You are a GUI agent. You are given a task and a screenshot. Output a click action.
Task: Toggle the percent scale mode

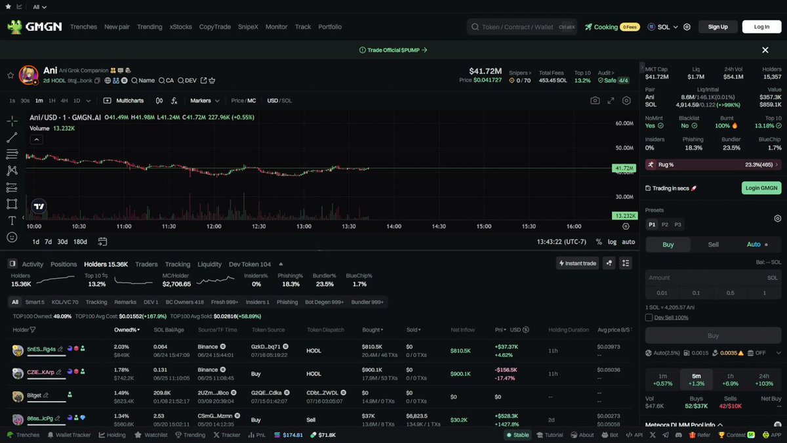click(598, 242)
